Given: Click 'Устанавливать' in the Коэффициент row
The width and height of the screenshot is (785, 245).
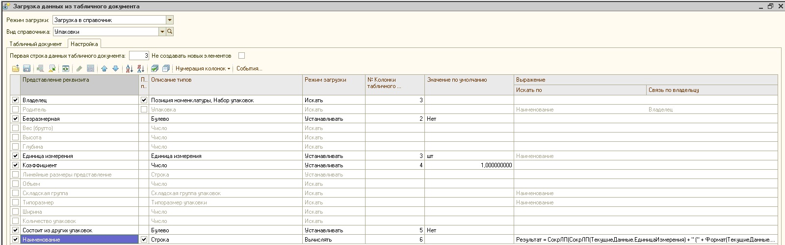Looking at the screenshot, I should coord(334,165).
